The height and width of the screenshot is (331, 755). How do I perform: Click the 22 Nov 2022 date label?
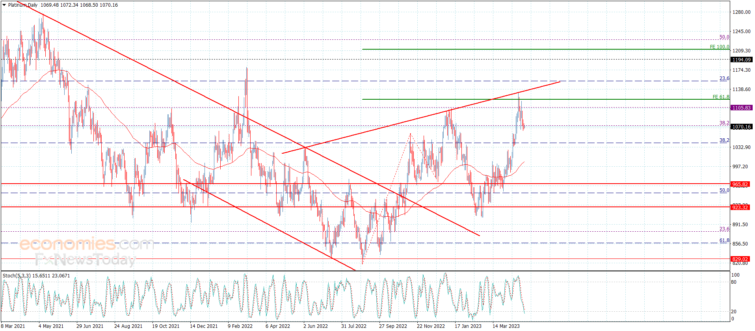pyautogui.click(x=431, y=326)
